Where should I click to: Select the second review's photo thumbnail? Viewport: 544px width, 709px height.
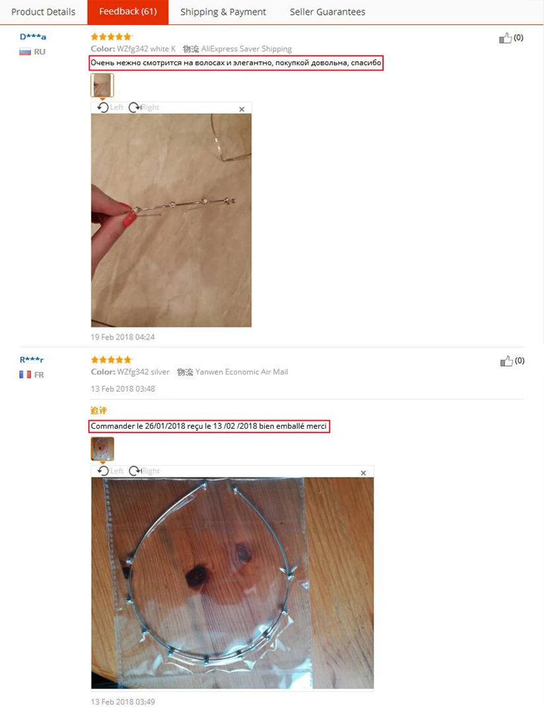click(102, 448)
